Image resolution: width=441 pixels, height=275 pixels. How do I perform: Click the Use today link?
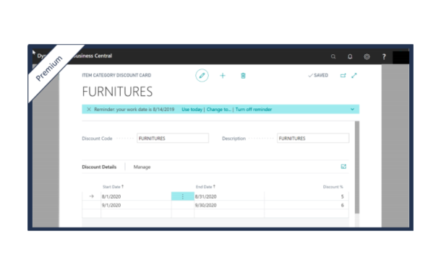click(x=192, y=109)
